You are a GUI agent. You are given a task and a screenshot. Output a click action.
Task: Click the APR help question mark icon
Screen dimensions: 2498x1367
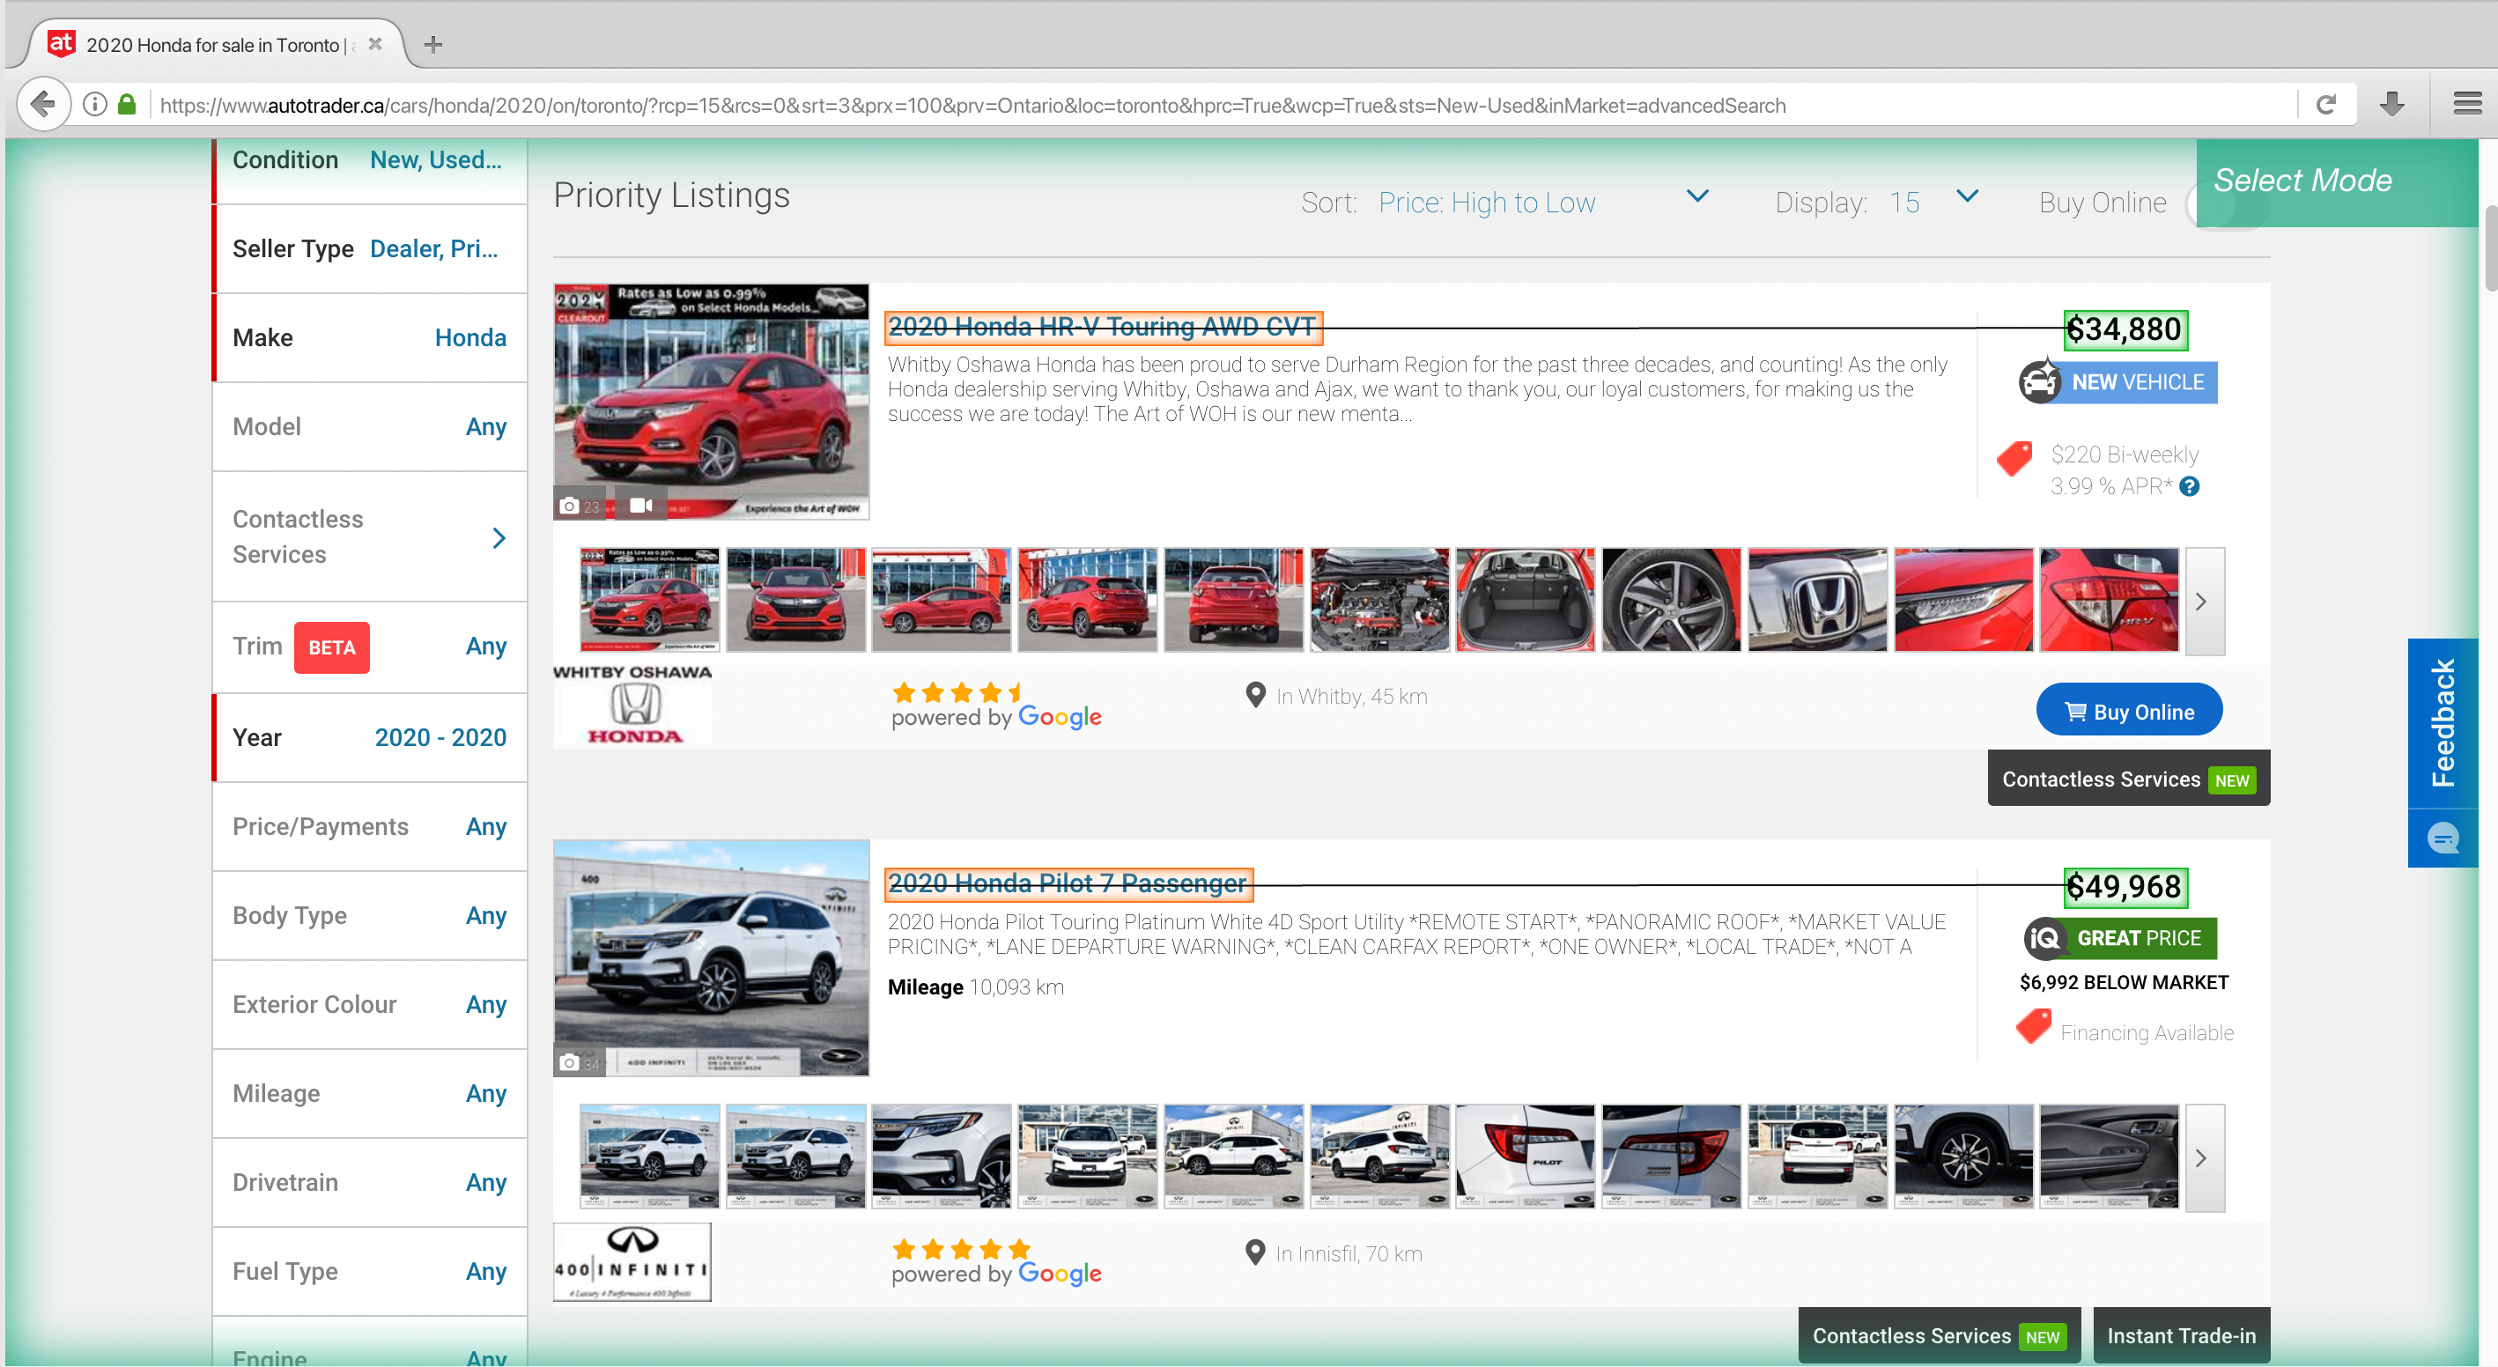2189,487
